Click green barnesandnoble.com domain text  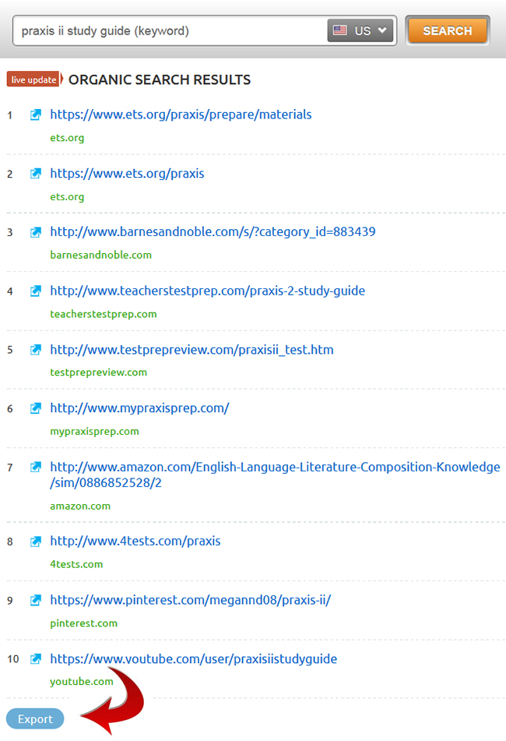pyautogui.click(x=101, y=256)
